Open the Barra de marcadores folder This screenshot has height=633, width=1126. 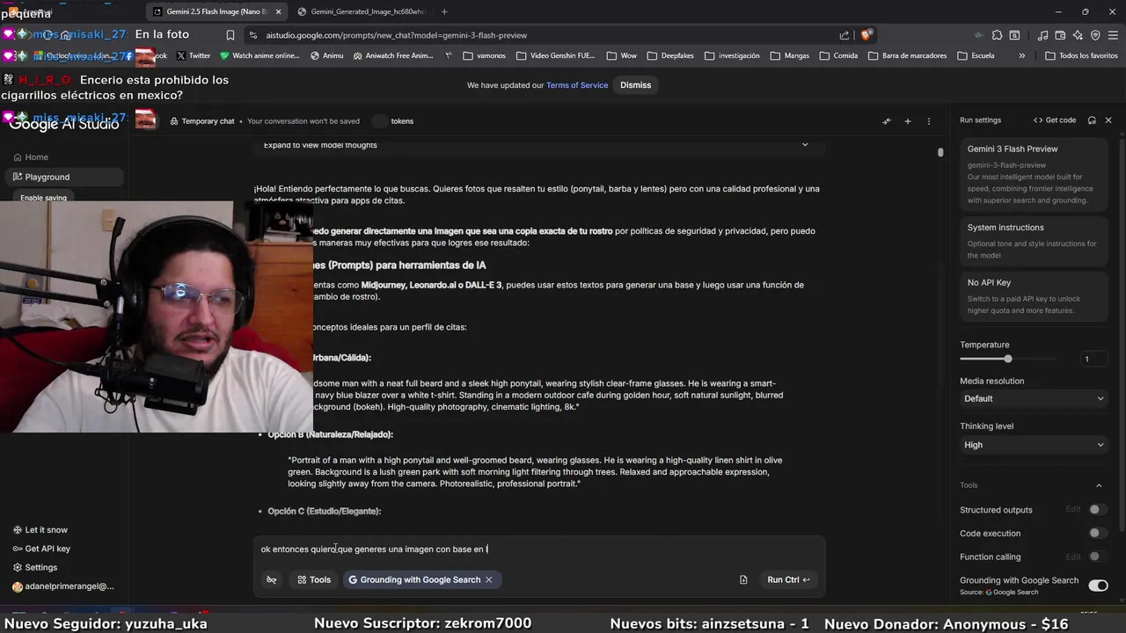point(908,55)
